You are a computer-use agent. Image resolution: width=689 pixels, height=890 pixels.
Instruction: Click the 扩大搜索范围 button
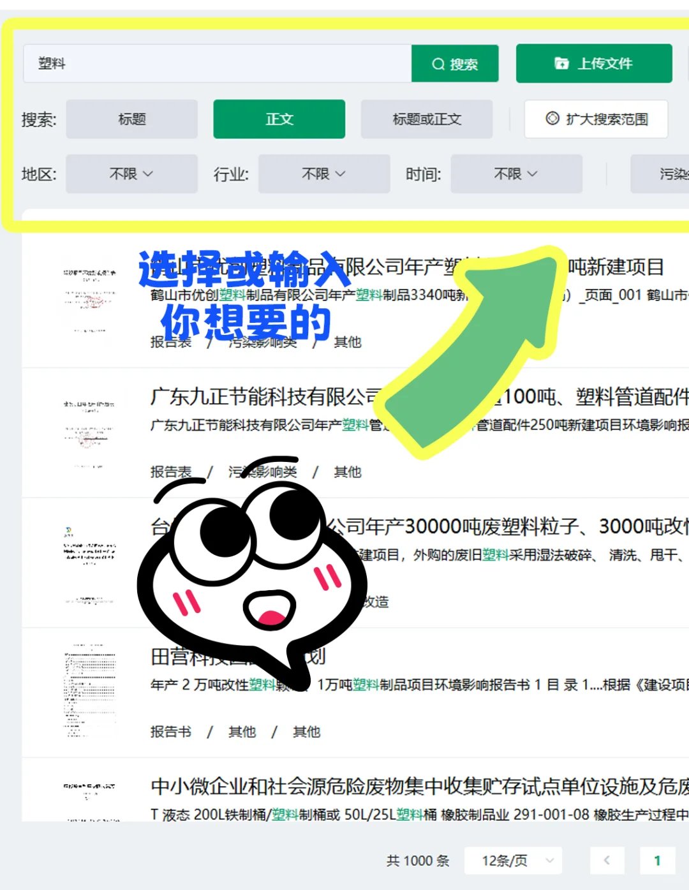(595, 119)
